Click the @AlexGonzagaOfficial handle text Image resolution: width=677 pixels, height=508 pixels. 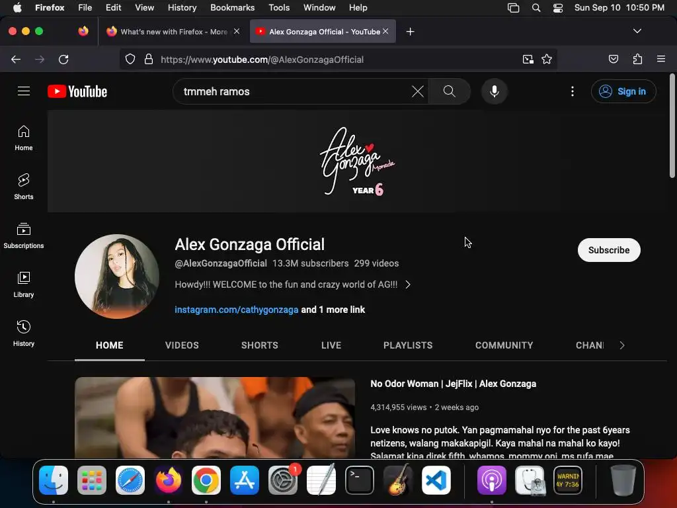(x=221, y=263)
